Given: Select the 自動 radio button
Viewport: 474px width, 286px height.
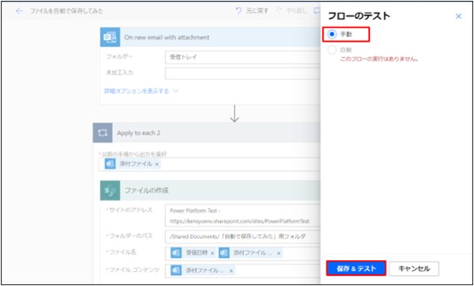Looking at the screenshot, I should click(x=332, y=50).
